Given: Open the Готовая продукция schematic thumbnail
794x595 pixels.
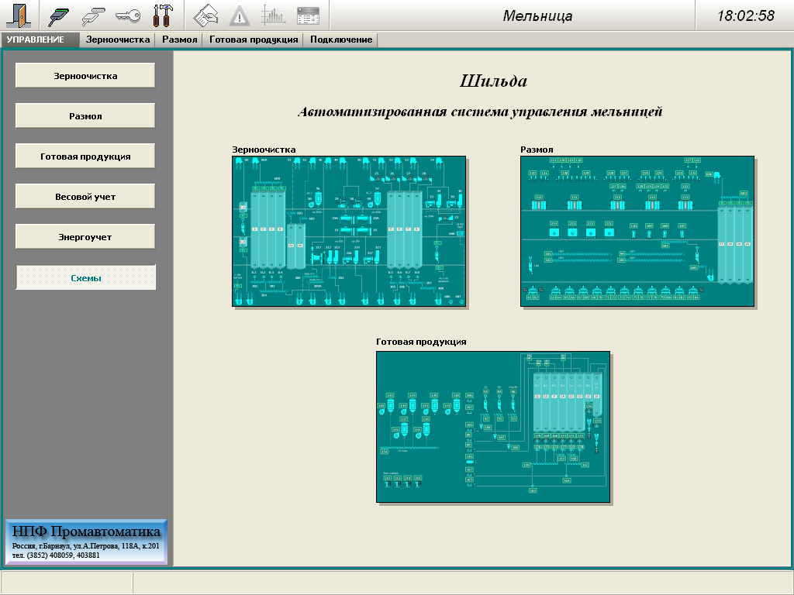Looking at the screenshot, I should pyautogui.click(x=492, y=425).
